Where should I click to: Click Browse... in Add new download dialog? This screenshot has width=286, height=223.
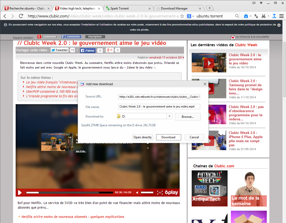(x=188, y=117)
